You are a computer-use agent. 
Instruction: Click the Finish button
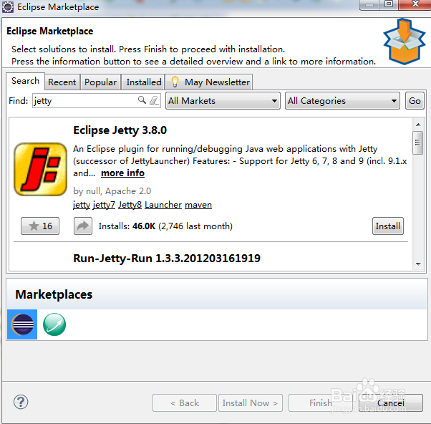[x=321, y=403]
